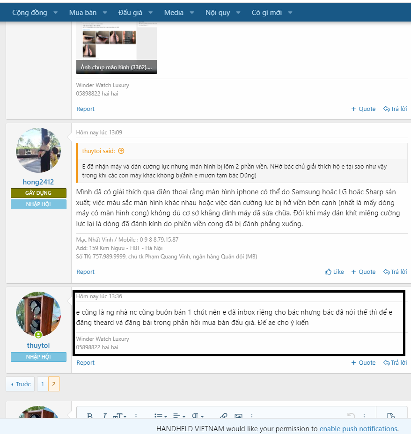Image resolution: width=411 pixels, height=434 pixels.
Task: Open the text alignment dropdown in editor
Action: coord(179,416)
